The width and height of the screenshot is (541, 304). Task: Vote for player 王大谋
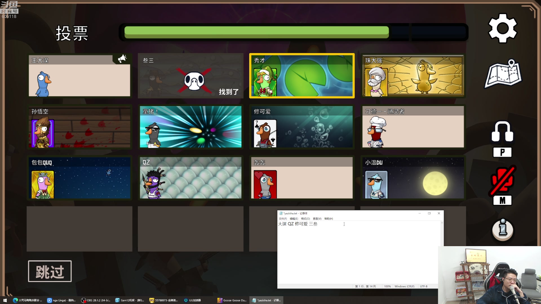pos(79,76)
